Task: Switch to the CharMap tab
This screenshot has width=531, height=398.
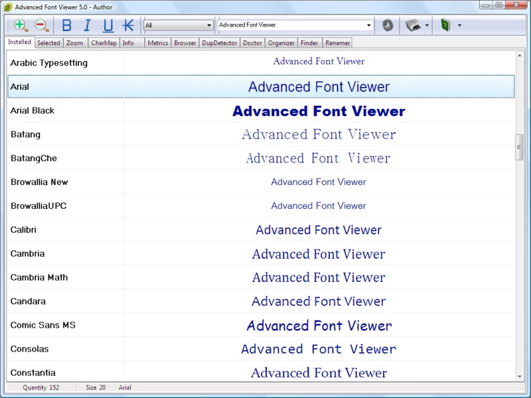Action: 104,42
